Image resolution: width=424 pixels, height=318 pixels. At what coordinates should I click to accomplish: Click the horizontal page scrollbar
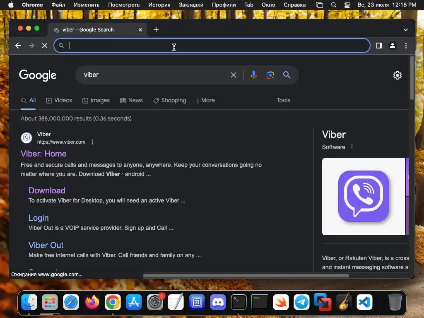246,276
